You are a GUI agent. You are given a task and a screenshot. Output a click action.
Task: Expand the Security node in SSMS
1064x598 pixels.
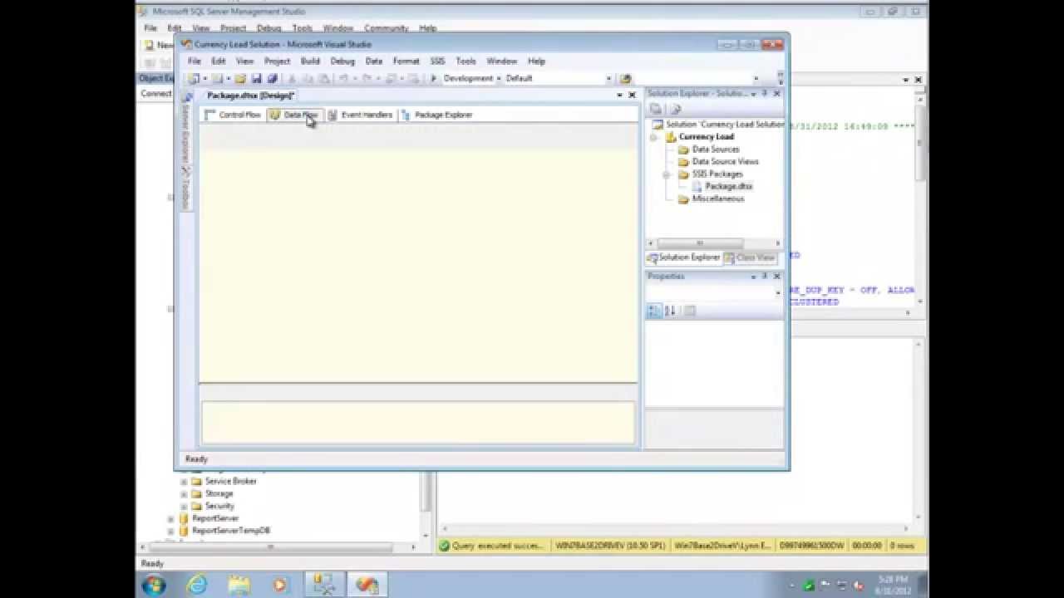click(x=184, y=507)
